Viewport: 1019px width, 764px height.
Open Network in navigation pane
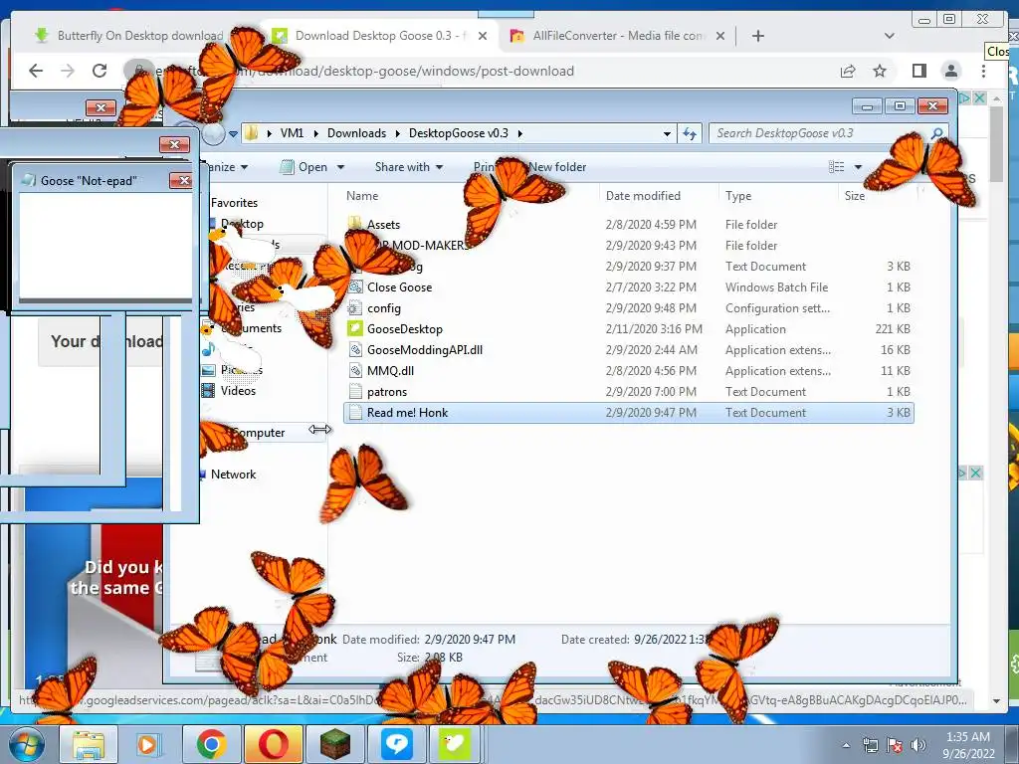[233, 475]
